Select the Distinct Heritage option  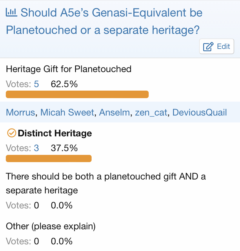55,133
